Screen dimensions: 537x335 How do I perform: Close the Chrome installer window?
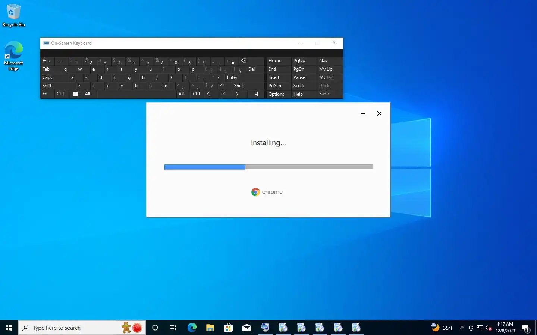tap(379, 114)
